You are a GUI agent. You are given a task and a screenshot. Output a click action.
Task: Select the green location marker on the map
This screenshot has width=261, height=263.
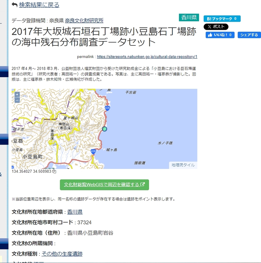tap(105, 128)
